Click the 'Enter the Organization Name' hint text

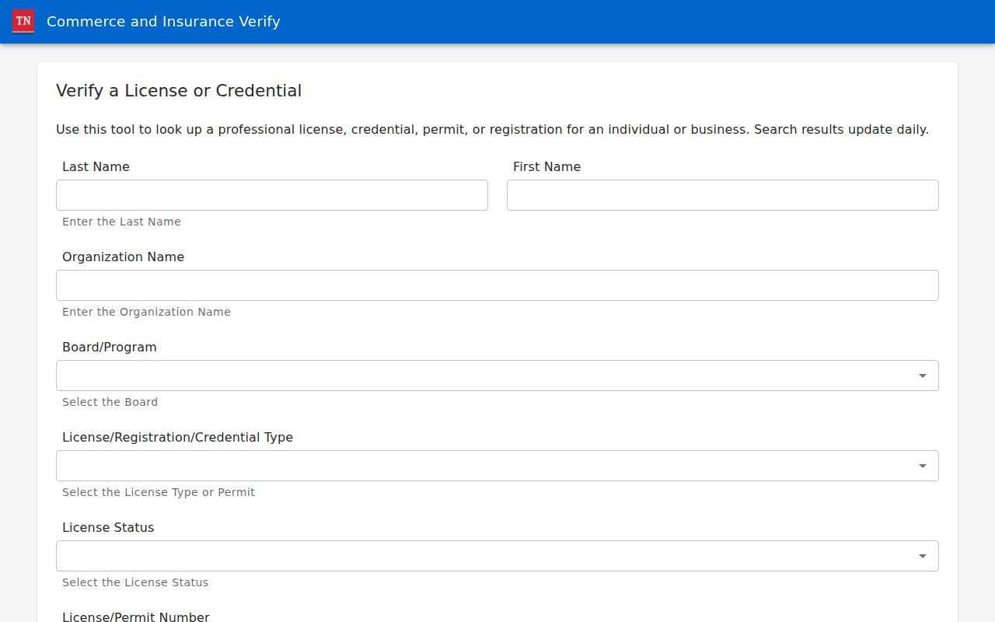pos(146,312)
